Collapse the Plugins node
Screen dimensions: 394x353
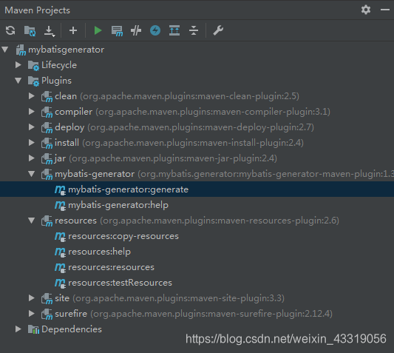18,81
